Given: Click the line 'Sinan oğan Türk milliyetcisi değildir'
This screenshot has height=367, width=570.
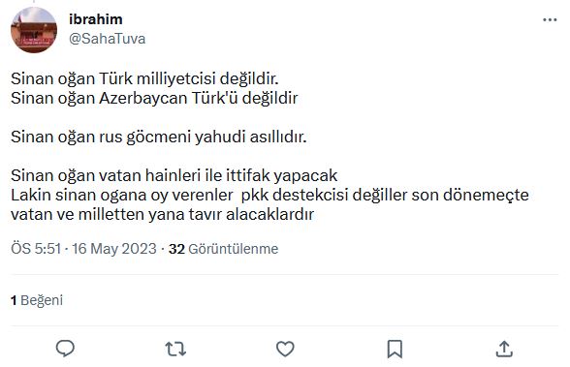Looking at the screenshot, I should [144, 78].
